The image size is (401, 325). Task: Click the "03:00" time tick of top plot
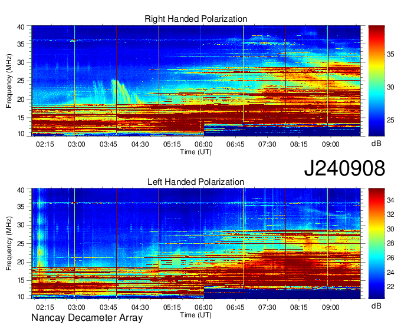(x=77, y=144)
